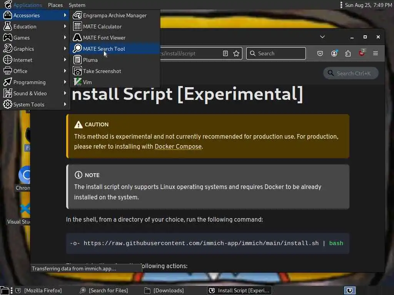Screen dimensions: 394x295
Task: Click the uBlock Origin extension icon
Action: coord(362,53)
